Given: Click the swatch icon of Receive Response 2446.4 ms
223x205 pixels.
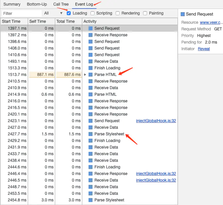Looking at the screenshot, I should click(91, 174).
